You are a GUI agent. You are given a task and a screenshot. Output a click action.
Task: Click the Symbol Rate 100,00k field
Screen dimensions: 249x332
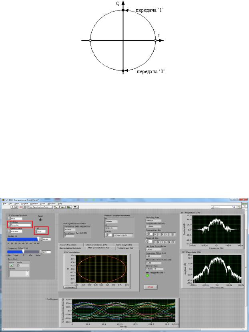[x=16, y=231]
